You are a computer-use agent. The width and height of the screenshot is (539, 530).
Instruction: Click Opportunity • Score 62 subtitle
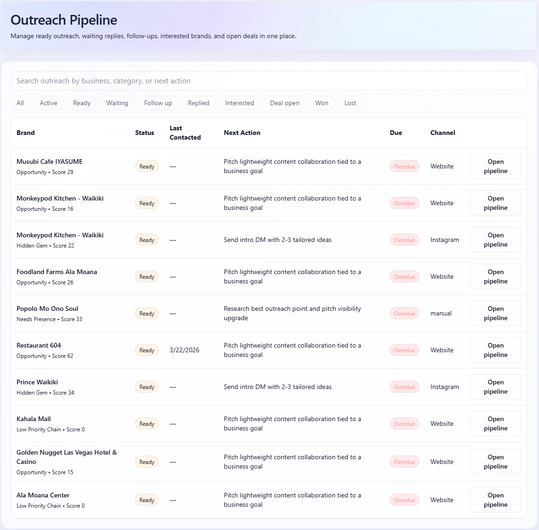tap(45, 356)
